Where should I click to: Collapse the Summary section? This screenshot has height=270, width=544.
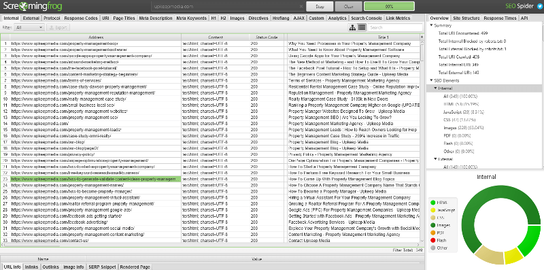431,25
